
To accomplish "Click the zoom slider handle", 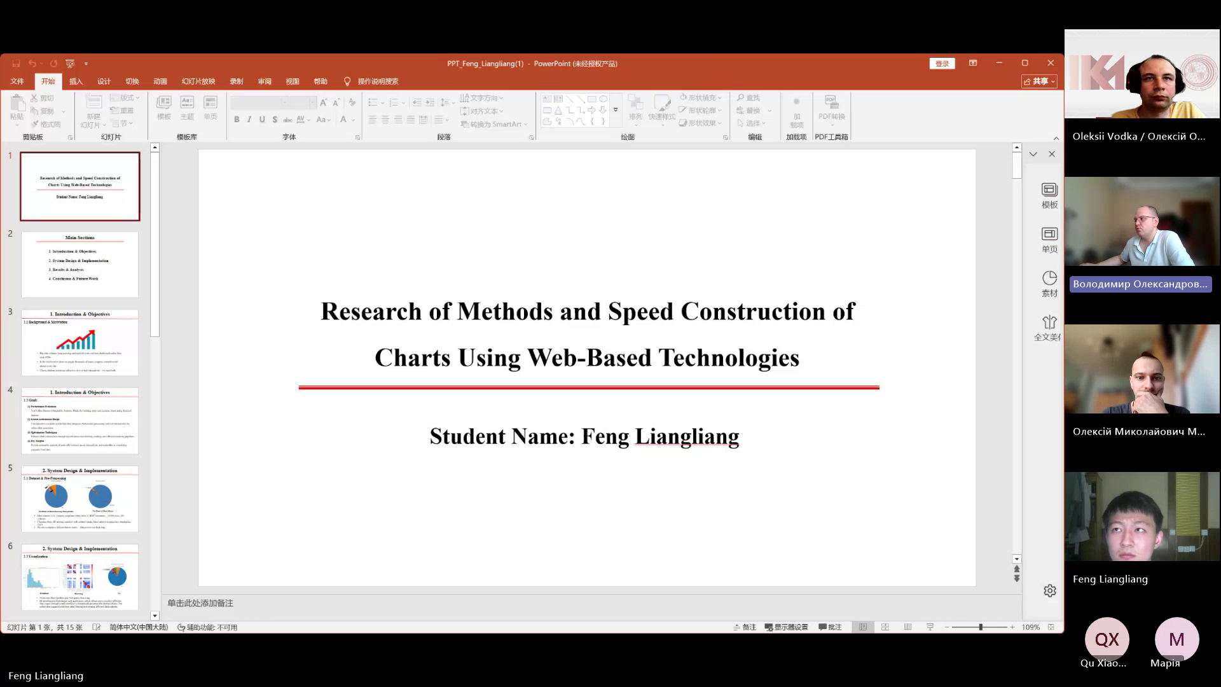I will 981,627.
